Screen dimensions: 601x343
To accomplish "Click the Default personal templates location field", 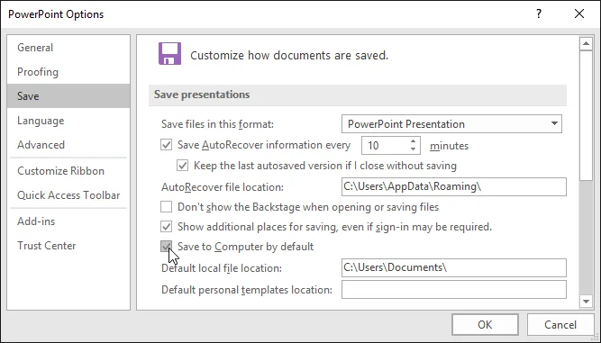I will coord(454,289).
